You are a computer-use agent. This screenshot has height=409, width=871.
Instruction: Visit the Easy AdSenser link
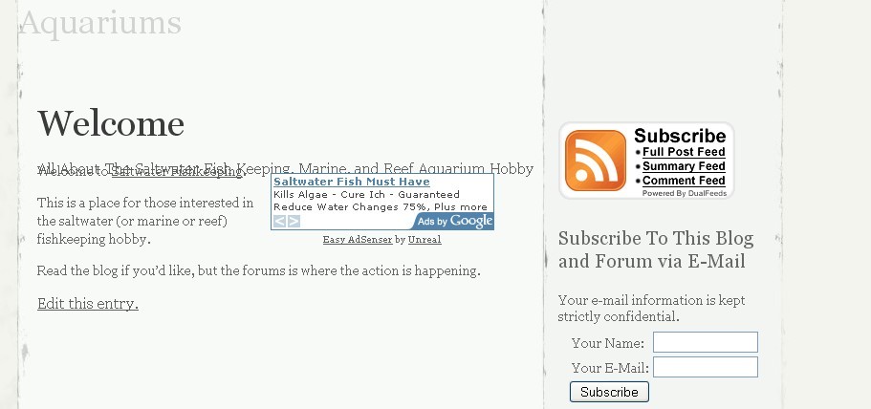point(358,240)
